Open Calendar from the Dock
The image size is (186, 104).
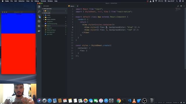click(65, 101)
